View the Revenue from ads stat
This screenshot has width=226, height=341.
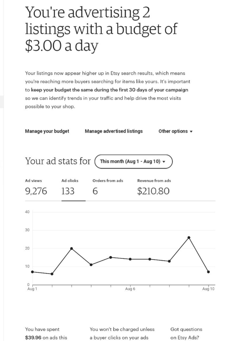point(154,188)
